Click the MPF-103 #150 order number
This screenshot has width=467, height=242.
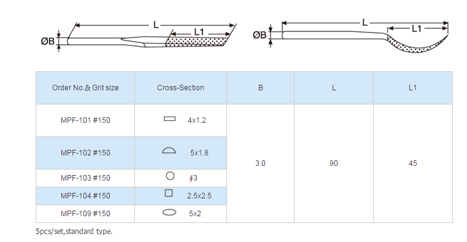(x=85, y=178)
